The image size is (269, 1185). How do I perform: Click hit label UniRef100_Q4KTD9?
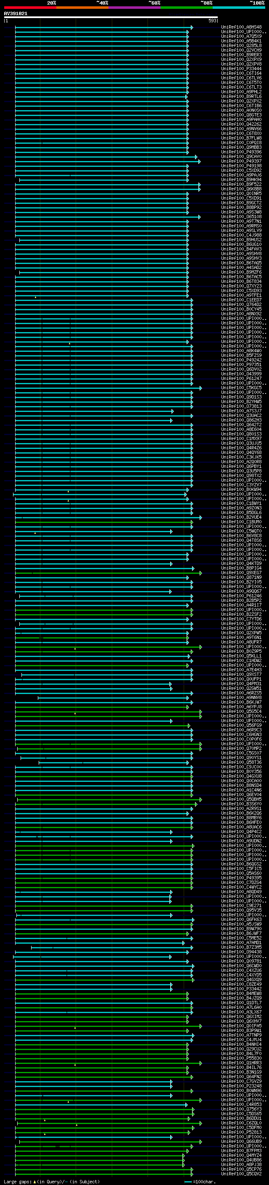pyautogui.click(x=241, y=564)
